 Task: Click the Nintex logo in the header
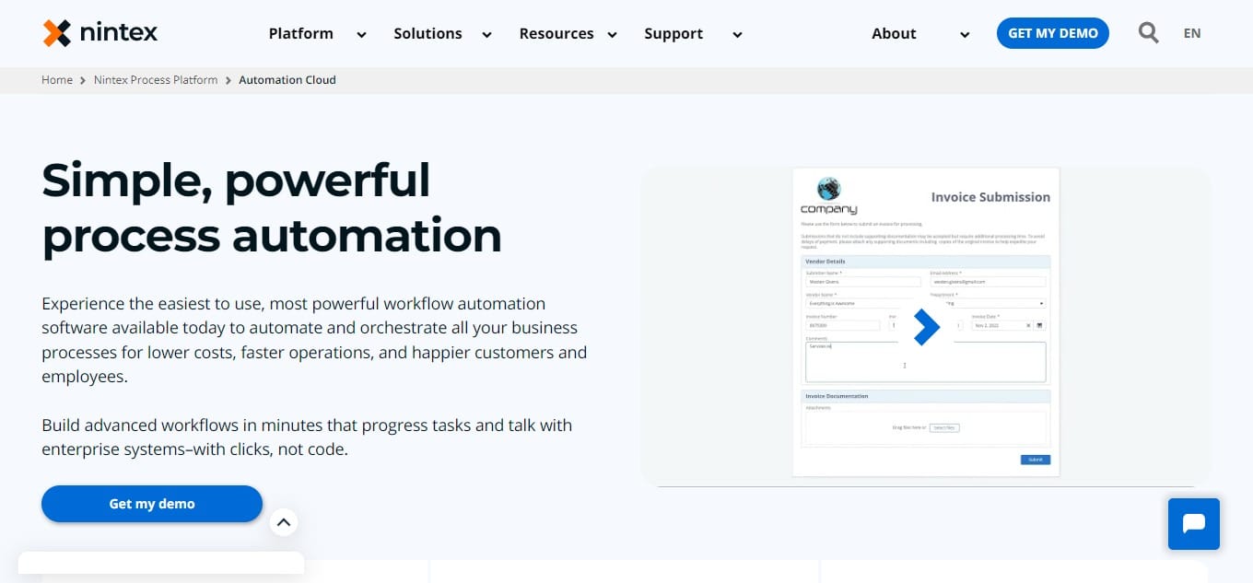(100, 32)
